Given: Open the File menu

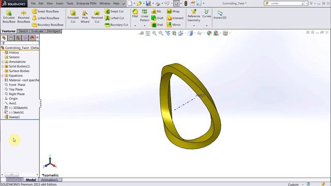Looking at the screenshot, I should coord(33,4).
